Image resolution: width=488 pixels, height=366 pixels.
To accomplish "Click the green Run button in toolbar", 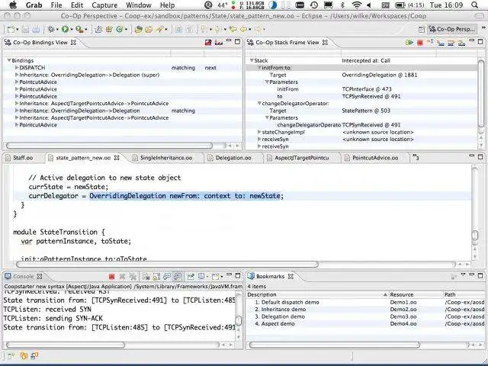I will [x=65, y=29].
